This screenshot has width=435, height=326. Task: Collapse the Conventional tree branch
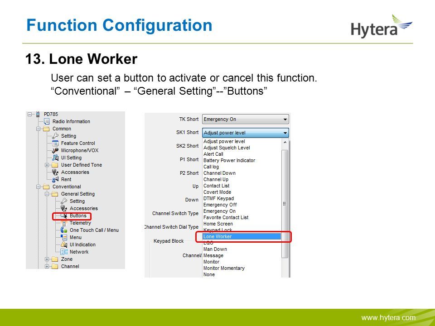coord(38,187)
